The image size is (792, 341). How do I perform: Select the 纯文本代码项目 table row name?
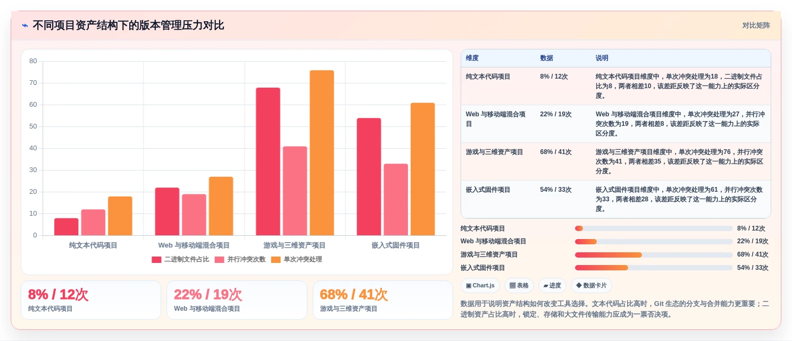point(488,76)
